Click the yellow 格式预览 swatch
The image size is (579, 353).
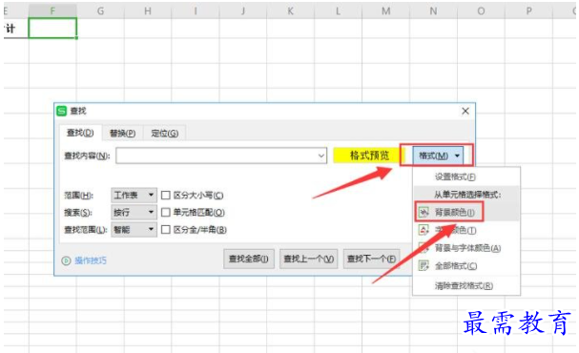[x=369, y=156]
